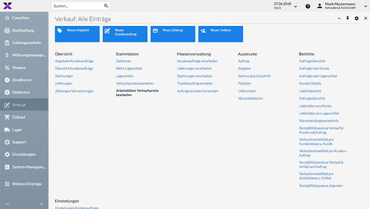This screenshot has height=209, width=370.
Task: Click the System-Management chart icon
Action: coord(7,167)
